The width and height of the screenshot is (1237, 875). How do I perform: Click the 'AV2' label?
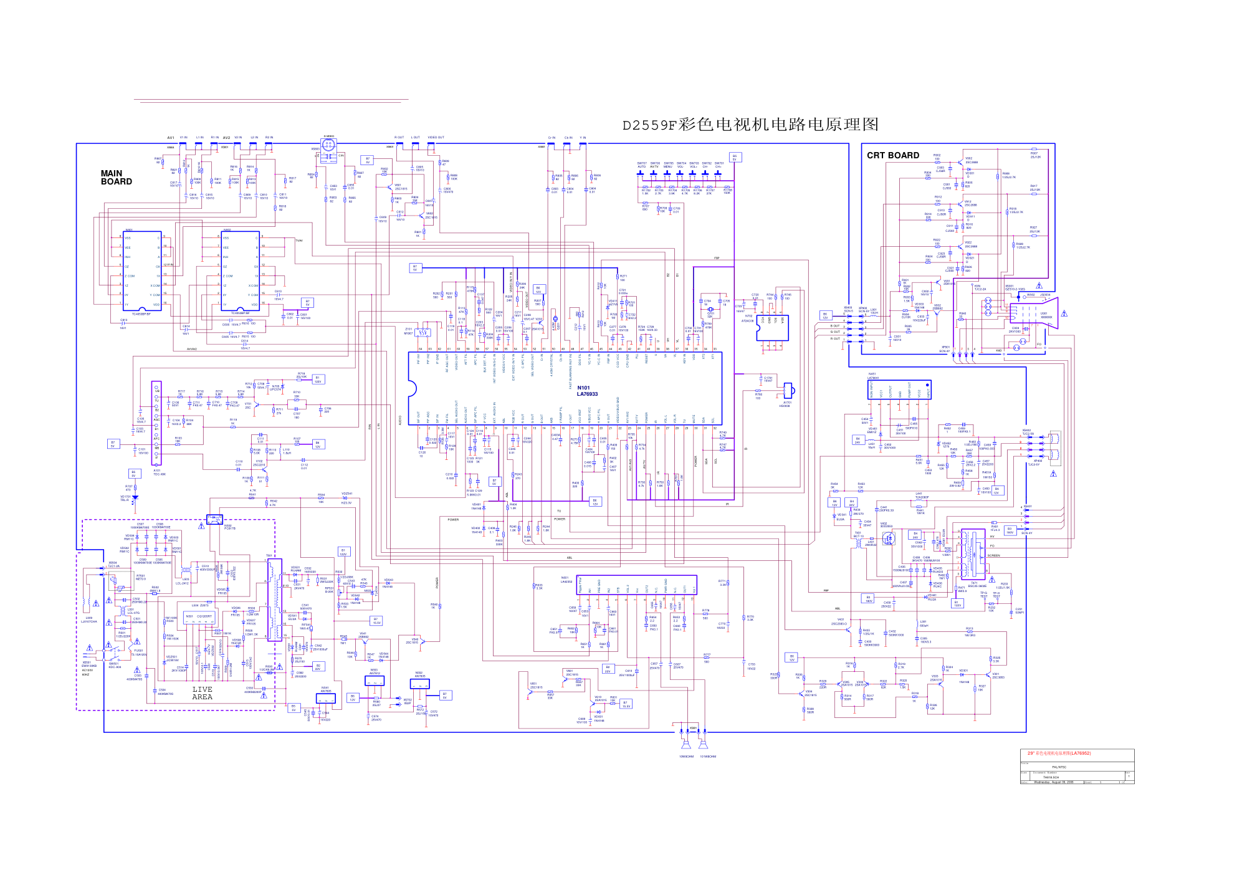pos(226,138)
